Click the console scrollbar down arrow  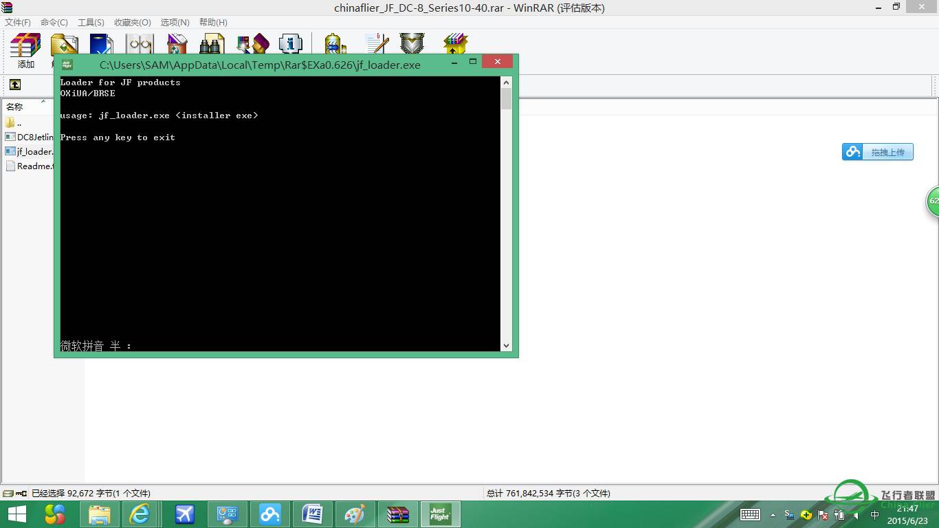coord(507,346)
